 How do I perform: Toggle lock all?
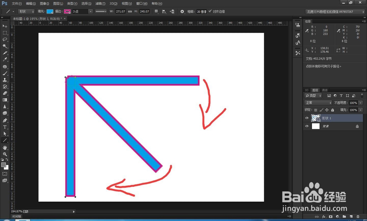click(333, 110)
